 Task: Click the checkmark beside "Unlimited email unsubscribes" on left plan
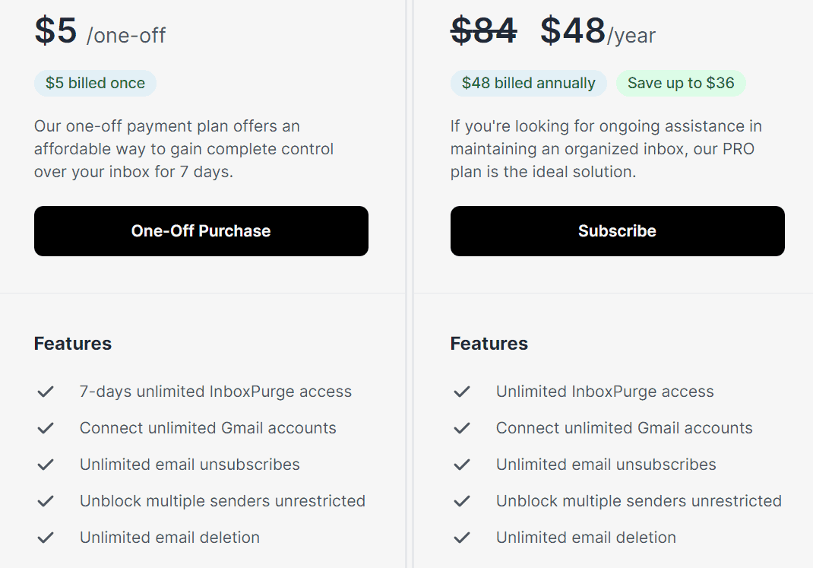(x=45, y=464)
